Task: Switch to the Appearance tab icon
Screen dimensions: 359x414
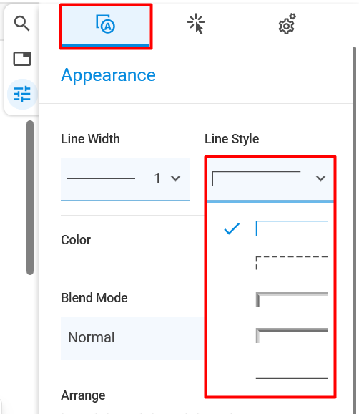Action: (106, 26)
